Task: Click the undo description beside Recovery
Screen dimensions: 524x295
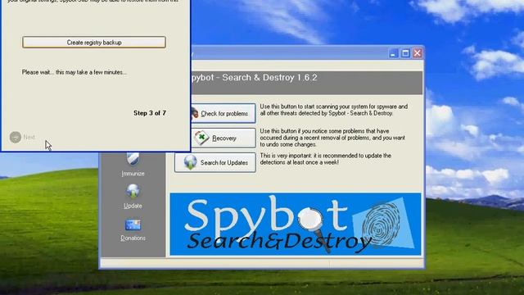Action: [332, 138]
